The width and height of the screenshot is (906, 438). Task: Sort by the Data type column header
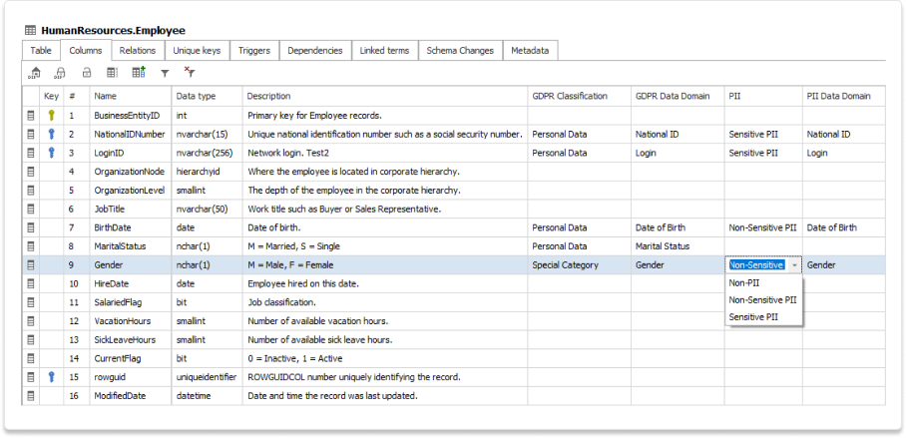[196, 96]
